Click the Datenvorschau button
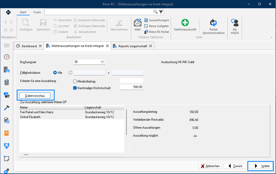The width and height of the screenshot is (276, 174). coord(35,96)
